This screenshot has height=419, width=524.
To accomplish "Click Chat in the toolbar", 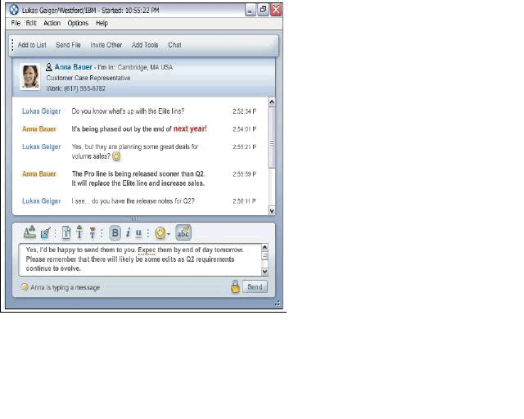I will pyautogui.click(x=174, y=45).
